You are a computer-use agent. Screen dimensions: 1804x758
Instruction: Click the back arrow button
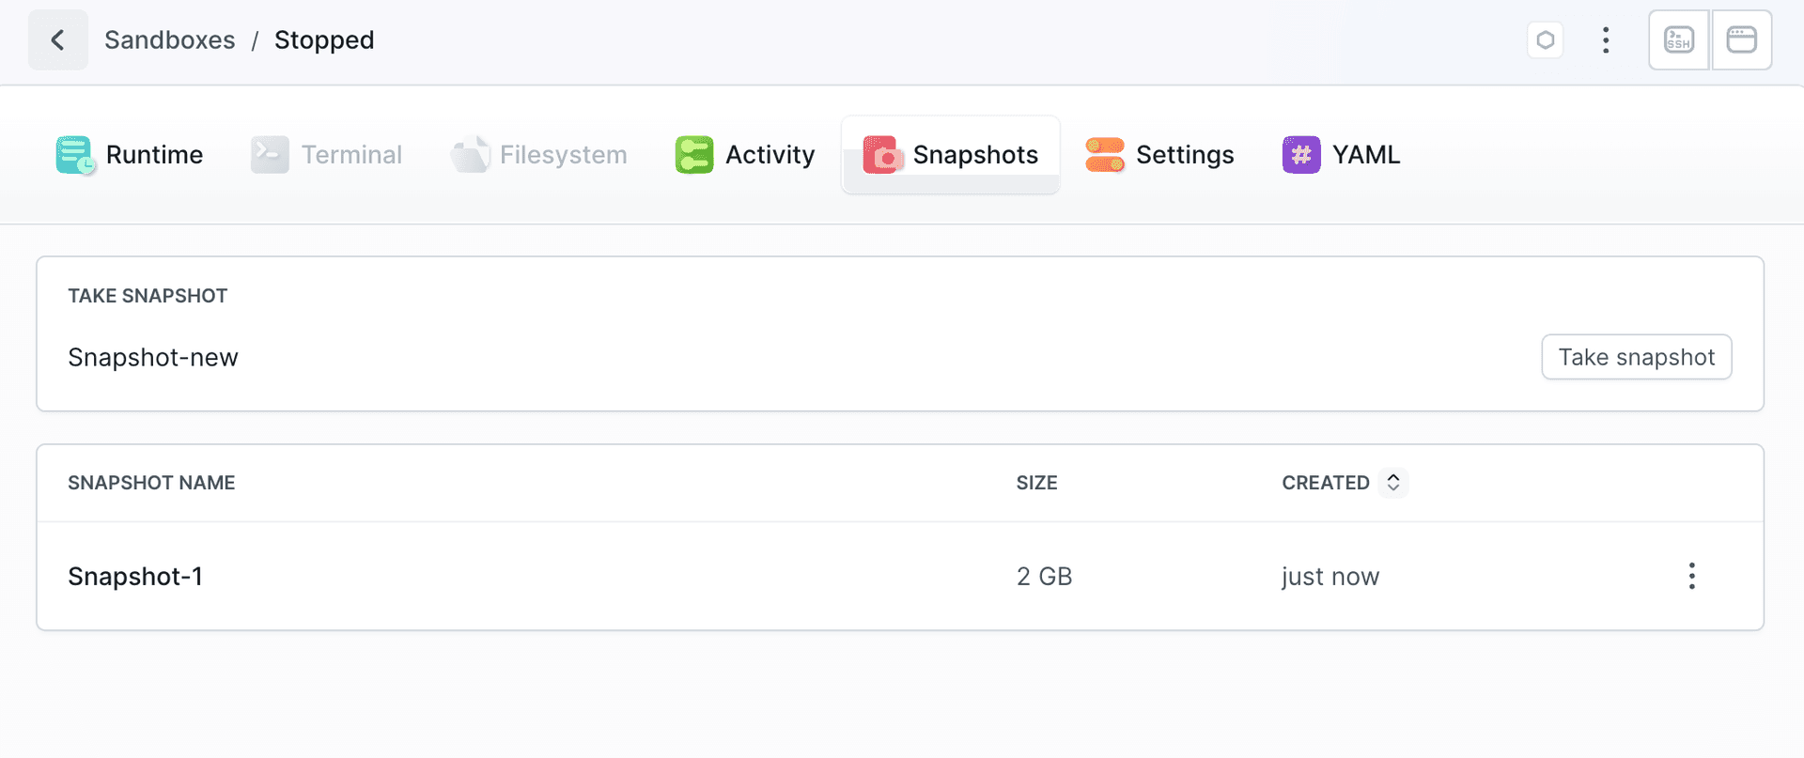tap(57, 40)
